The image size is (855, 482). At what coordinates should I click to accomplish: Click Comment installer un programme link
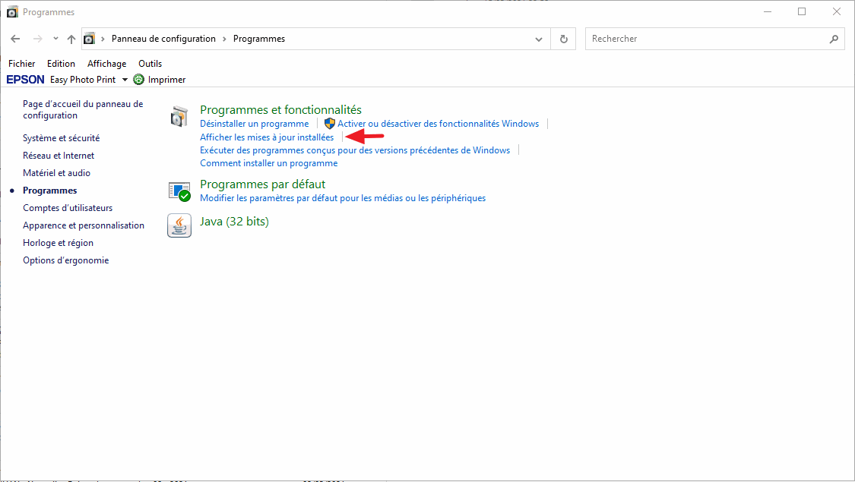click(269, 163)
